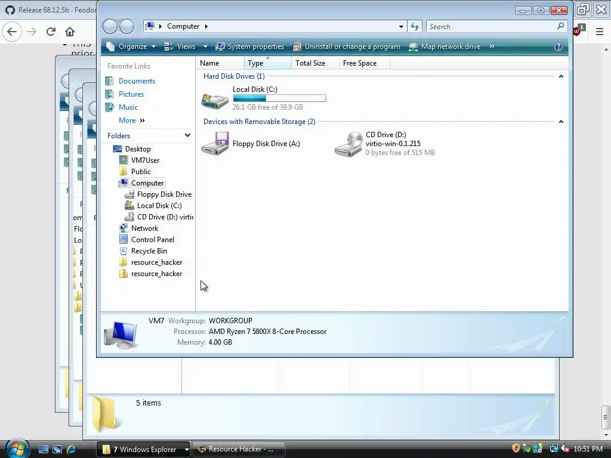
Task: Click the Local Disk C: usage bar
Action: click(279, 98)
